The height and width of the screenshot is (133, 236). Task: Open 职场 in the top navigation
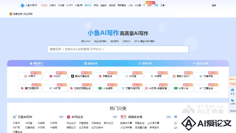96,5
